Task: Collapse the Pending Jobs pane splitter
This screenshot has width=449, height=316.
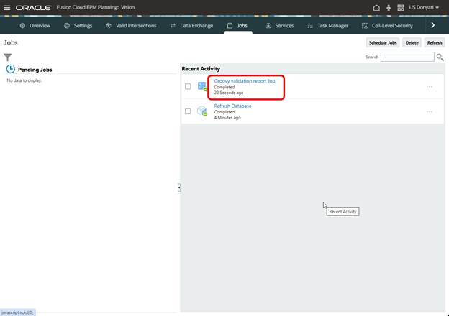Action: coord(179,187)
